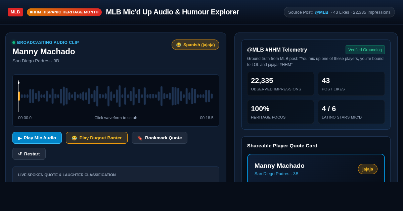Image resolution: width=403 pixels, height=211 pixels.
Task: Click the Spanish (jajaja) language pill
Action: pos(195,45)
